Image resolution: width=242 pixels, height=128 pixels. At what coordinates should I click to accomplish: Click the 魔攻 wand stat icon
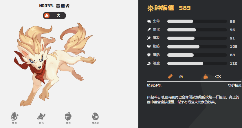click(x=149, y=38)
